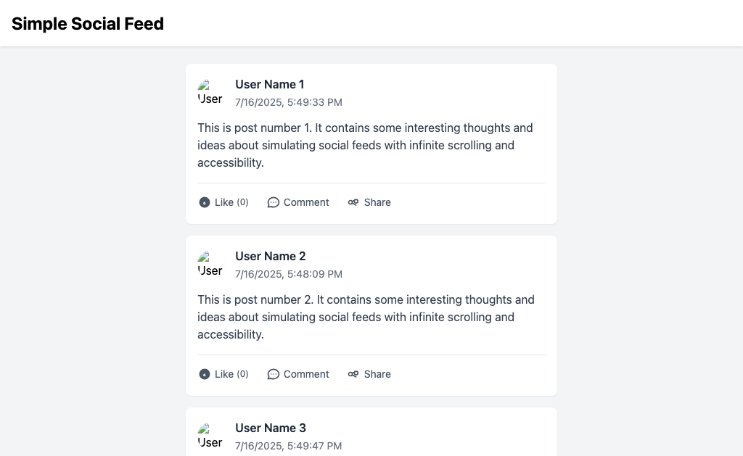This screenshot has width=743, height=456.
Task: Select the User Name 2 author name
Action: click(x=271, y=256)
